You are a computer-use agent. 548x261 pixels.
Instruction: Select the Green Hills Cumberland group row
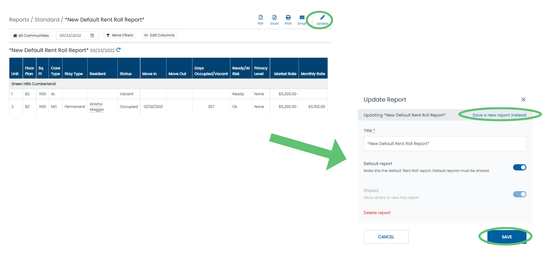[168, 84]
